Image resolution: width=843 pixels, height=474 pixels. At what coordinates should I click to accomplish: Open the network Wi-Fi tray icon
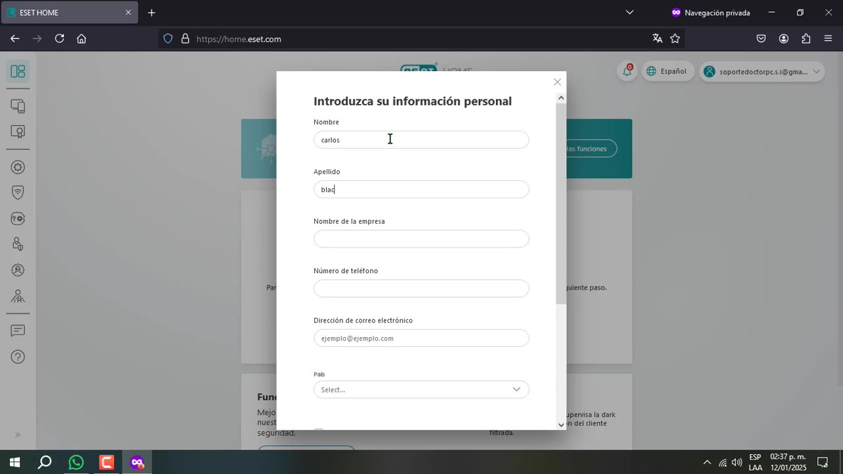click(723, 462)
